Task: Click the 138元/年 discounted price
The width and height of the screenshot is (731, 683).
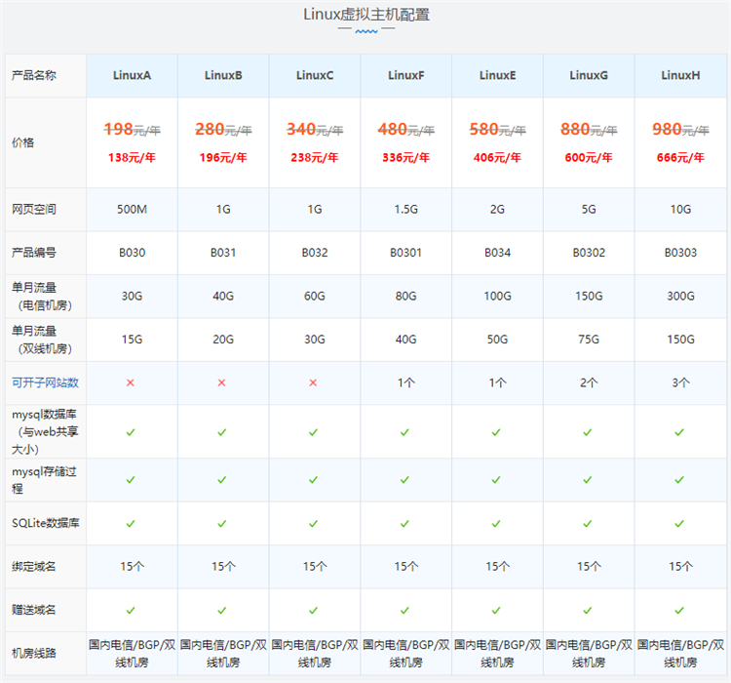Action: (132, 156)
